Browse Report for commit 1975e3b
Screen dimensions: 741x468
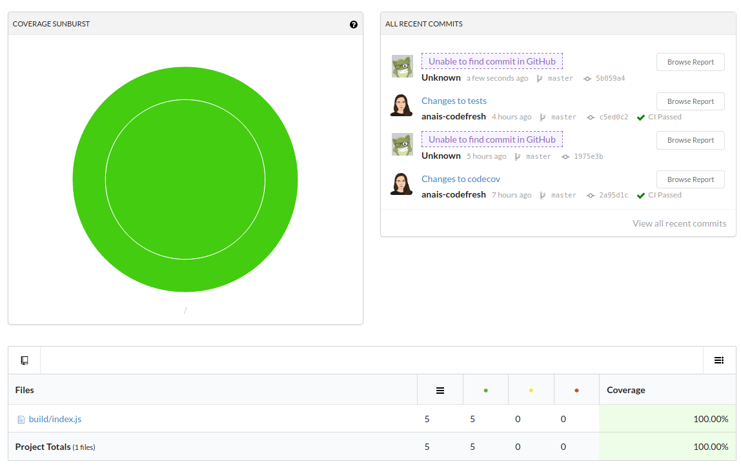pyautogui.click(x=690, y=140)
